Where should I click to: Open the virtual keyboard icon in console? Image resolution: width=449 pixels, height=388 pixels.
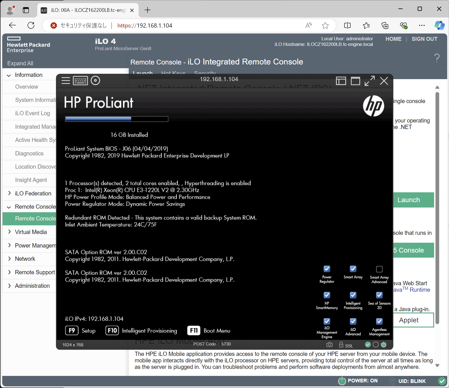click(x=80, y=81)
